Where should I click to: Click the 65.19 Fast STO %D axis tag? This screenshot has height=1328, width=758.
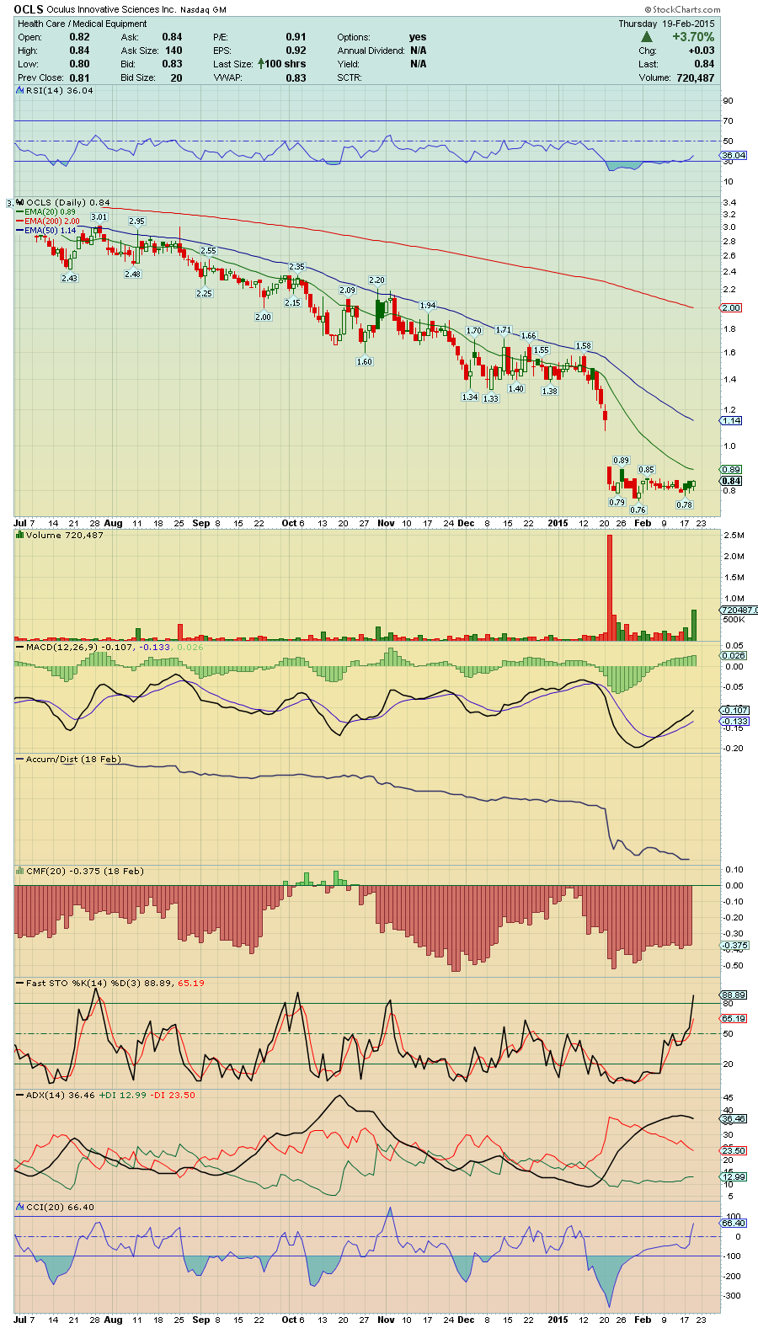734,1019
